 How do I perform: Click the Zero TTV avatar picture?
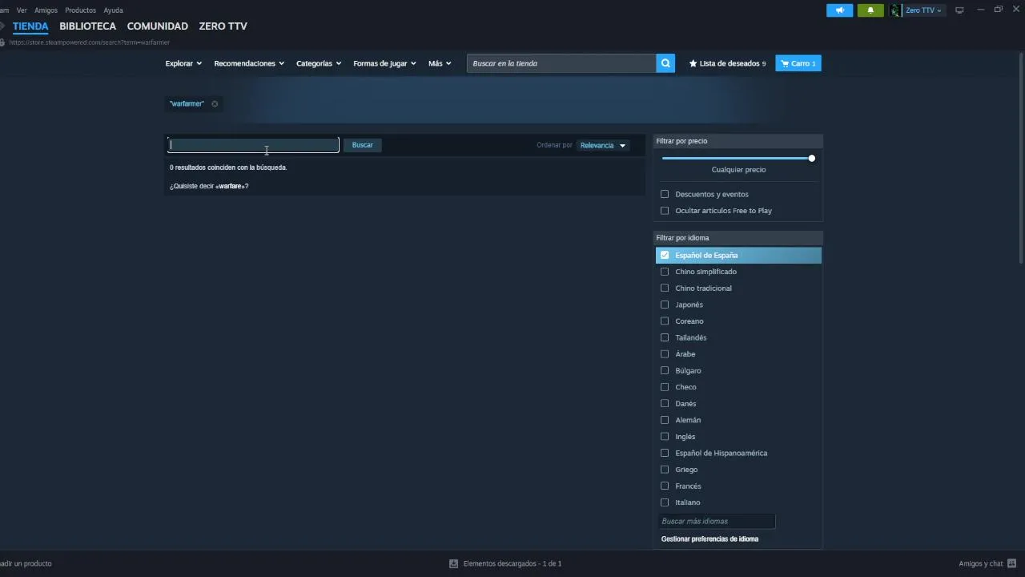(x=895, y=10)
